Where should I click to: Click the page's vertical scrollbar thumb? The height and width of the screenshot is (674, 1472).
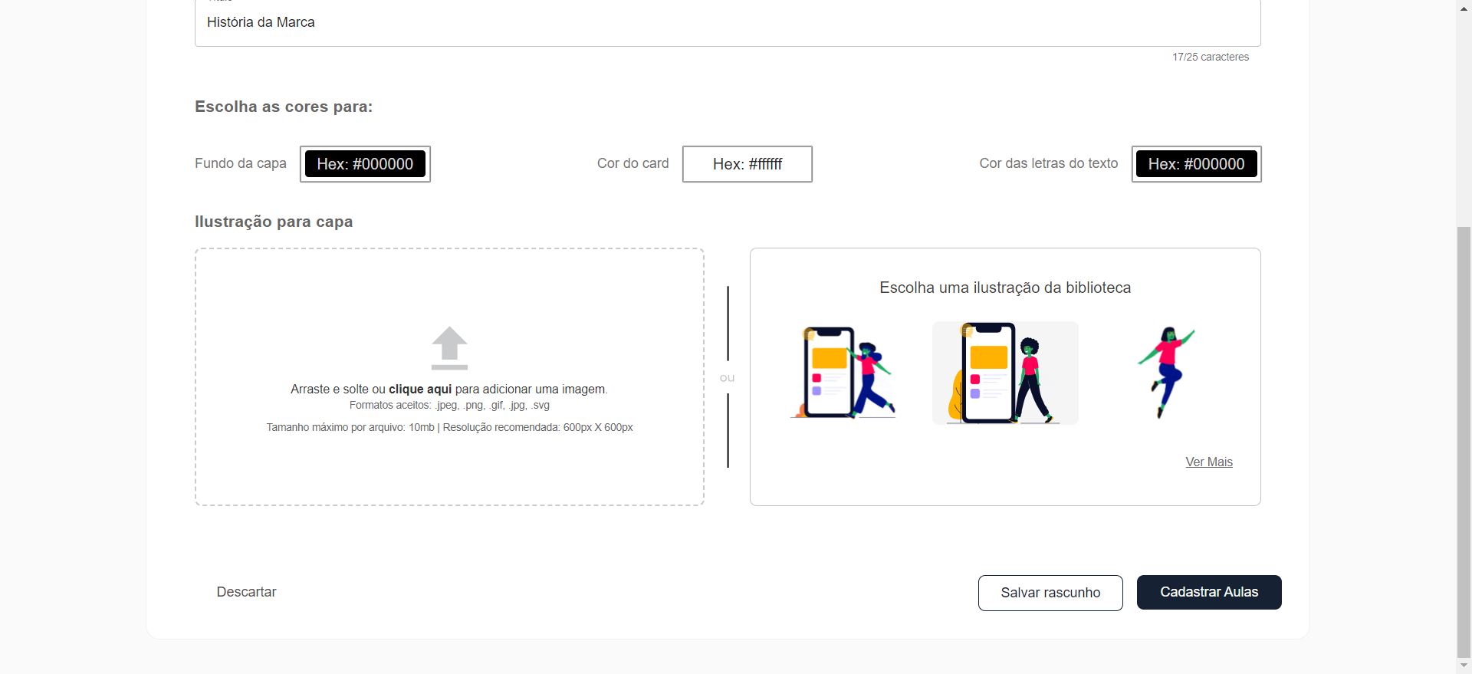(1464, 441)
